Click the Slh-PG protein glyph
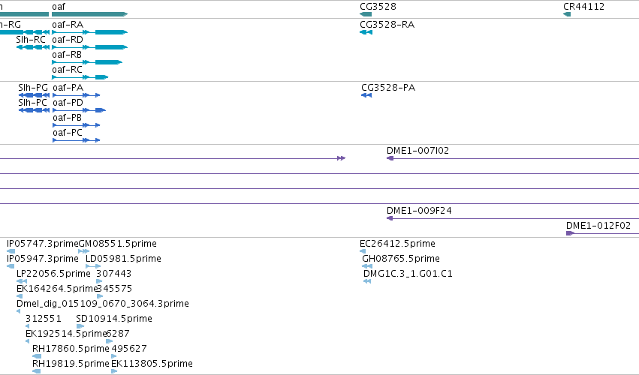Screen dimensions: 639x375 [34, 95]
